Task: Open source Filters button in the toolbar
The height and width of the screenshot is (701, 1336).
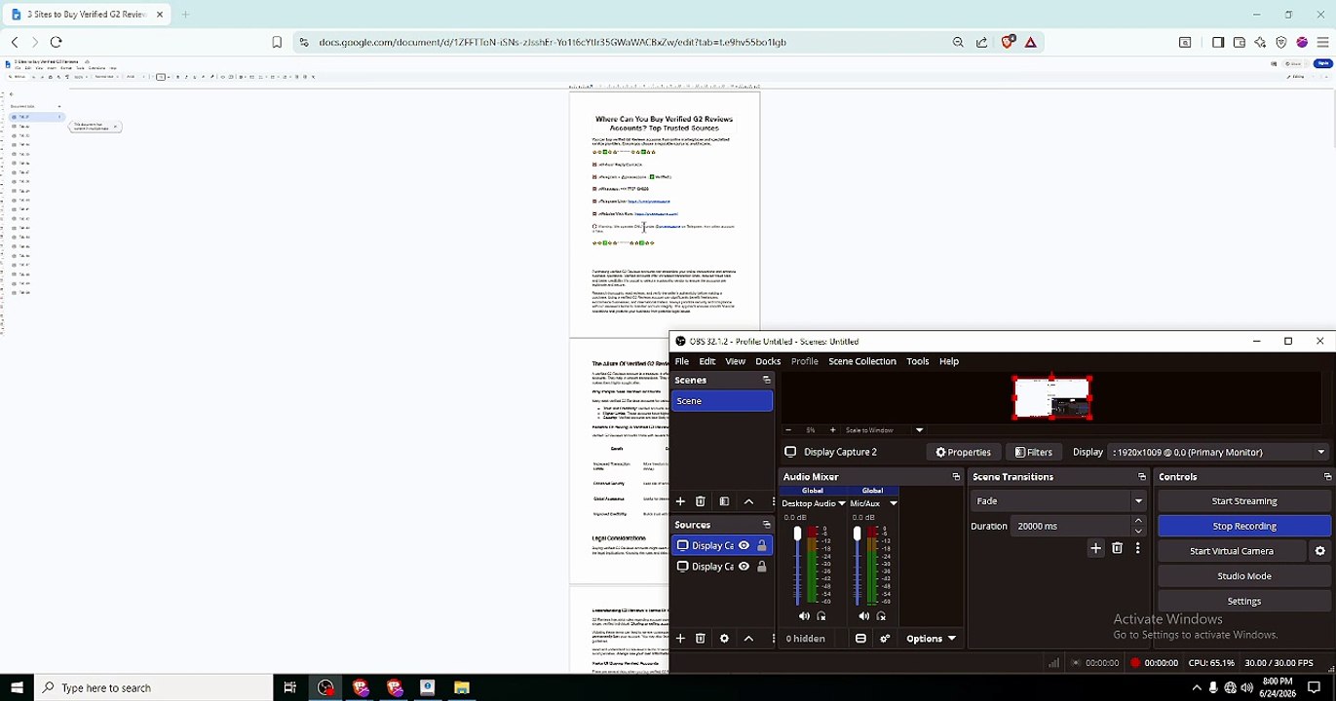Action: pos(1033,452)
